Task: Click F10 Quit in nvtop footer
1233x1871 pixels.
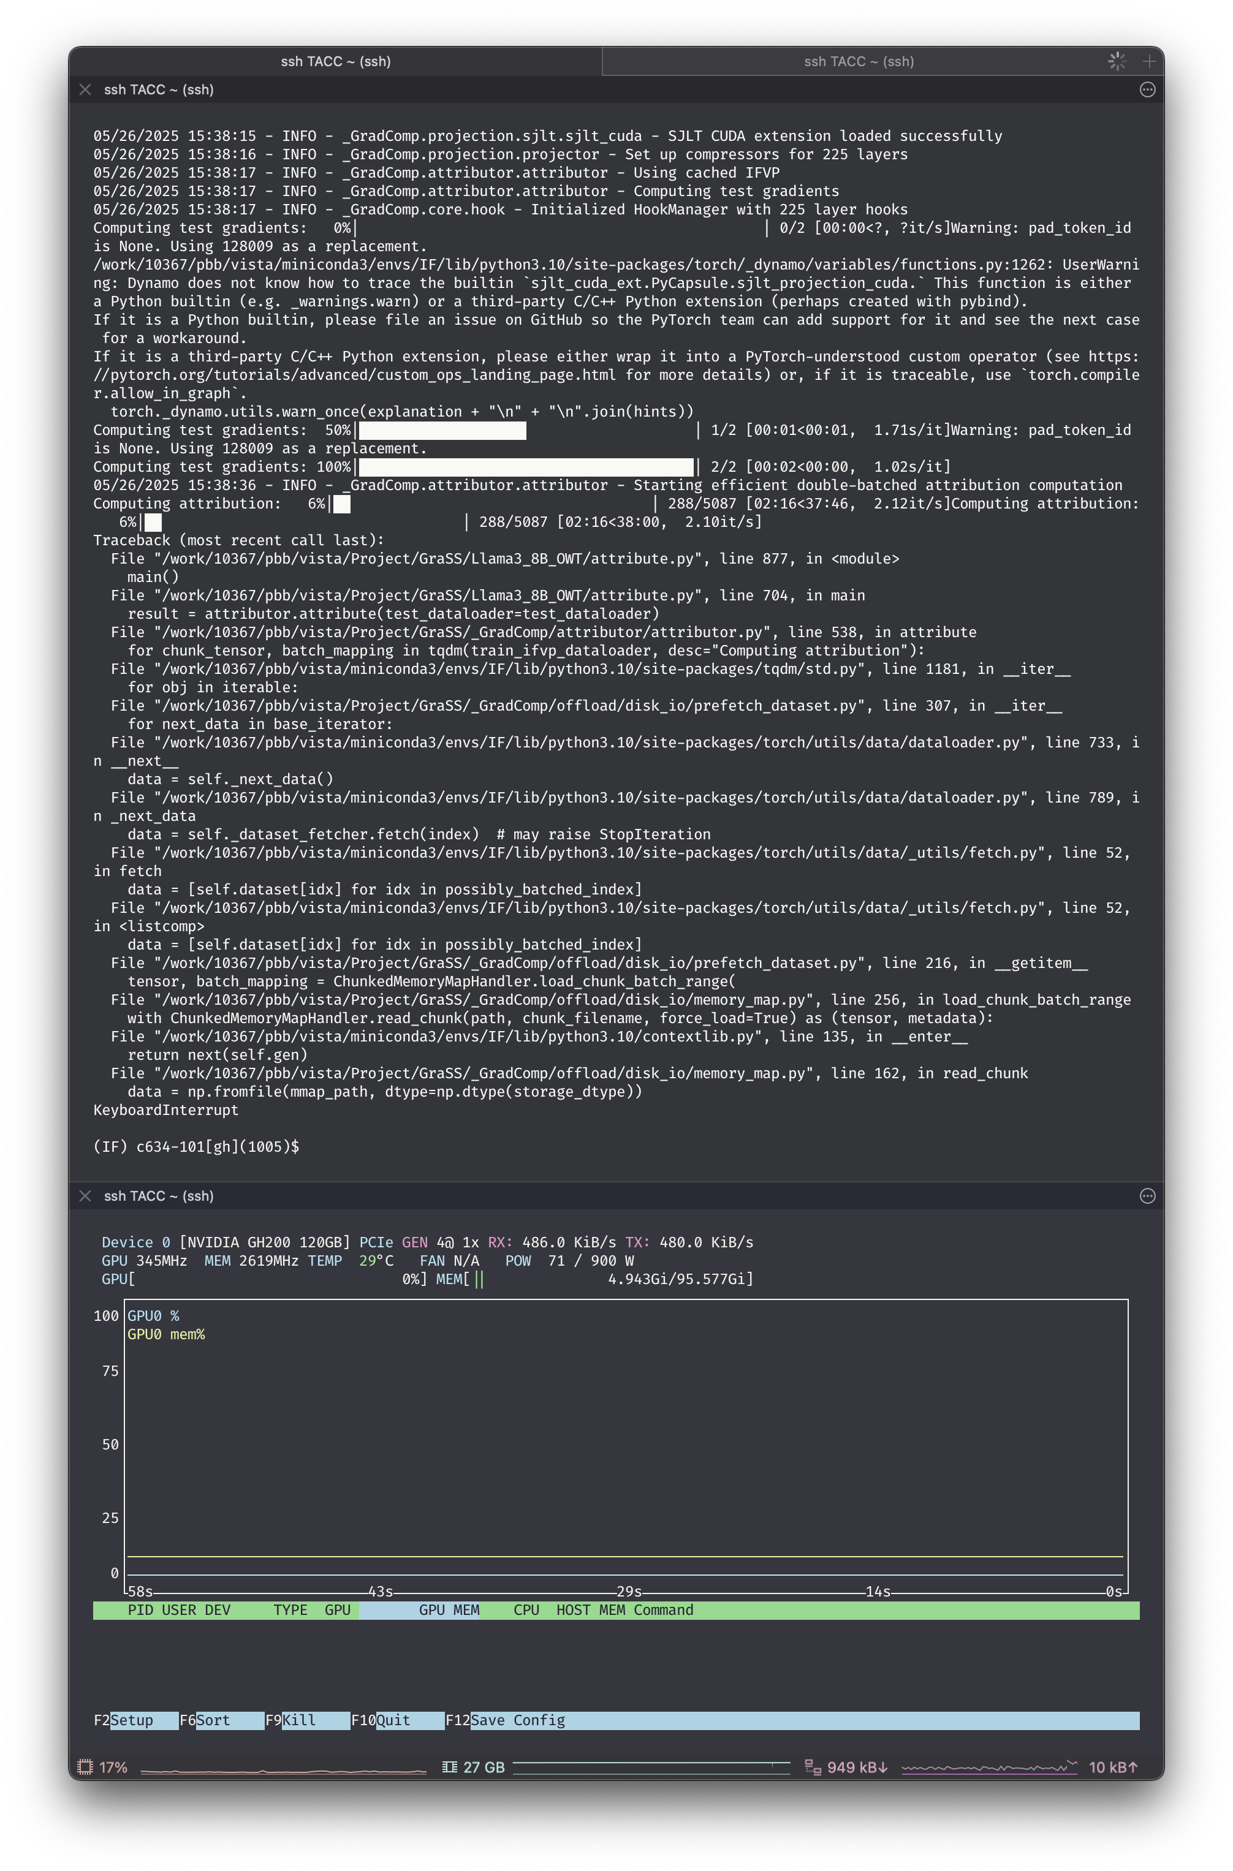Action: 397,1720
